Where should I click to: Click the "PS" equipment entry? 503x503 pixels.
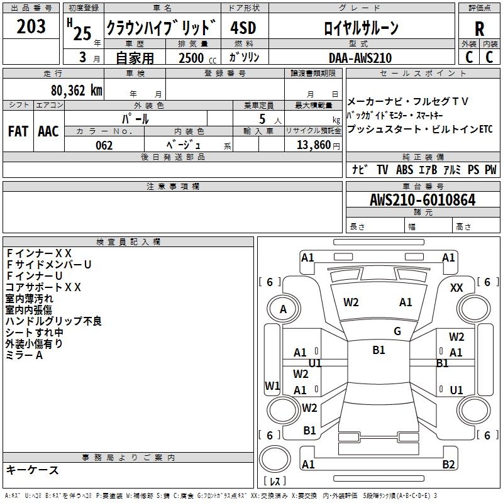pos(473,169)
